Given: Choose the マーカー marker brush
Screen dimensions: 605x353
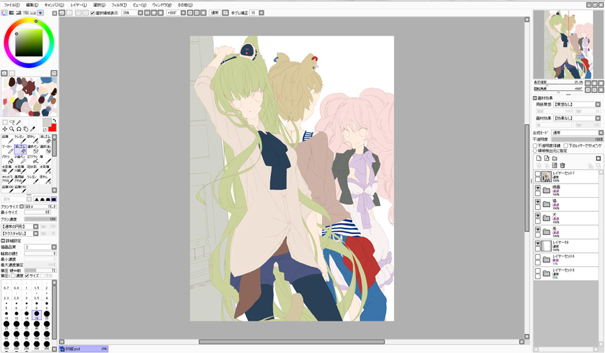Looking at the screenshot, I should tap(7, 149).
